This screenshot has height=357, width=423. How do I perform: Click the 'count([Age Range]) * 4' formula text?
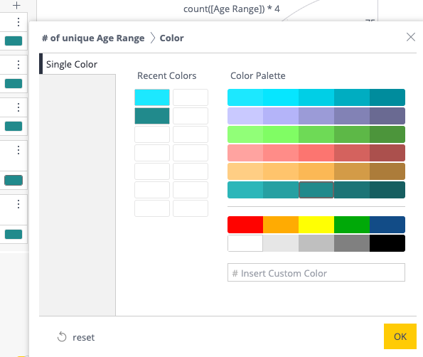[232, 9]
